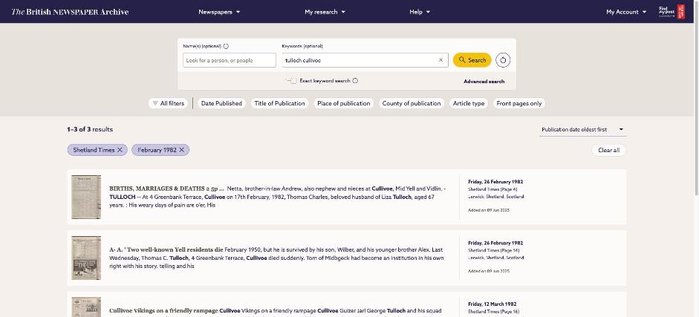The image size is (699, 317).
Task: Open the Cullivoe Vikings article thumbnail
Action: [x=86, y=307]
